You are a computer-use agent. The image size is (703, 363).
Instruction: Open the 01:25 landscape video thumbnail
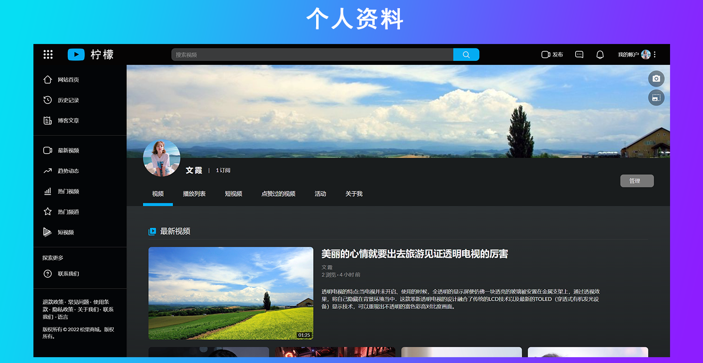coord(230,293)
